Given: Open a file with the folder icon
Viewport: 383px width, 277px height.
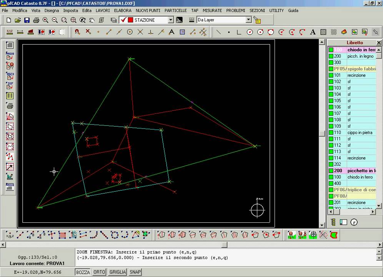Looking at the screenshot, I should [x=18, y=20].
